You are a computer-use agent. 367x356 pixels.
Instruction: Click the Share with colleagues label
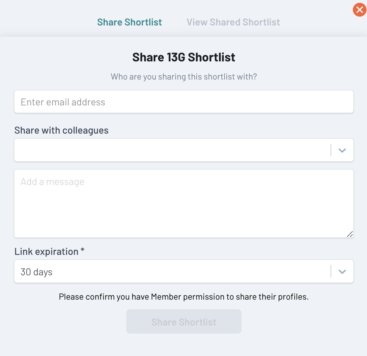61,131
